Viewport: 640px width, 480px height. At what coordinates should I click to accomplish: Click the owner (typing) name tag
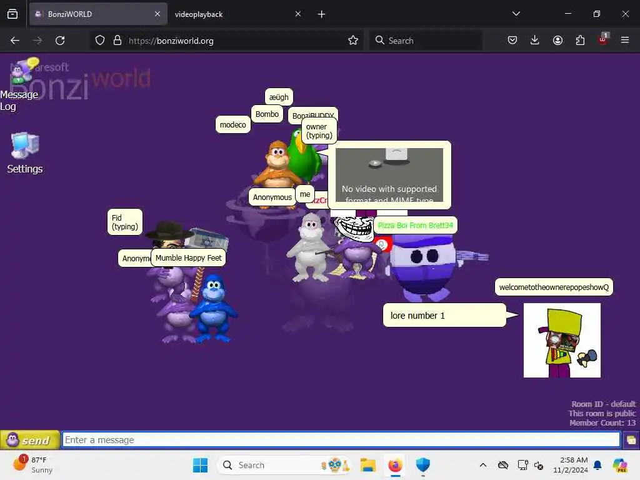pos(319,131)
